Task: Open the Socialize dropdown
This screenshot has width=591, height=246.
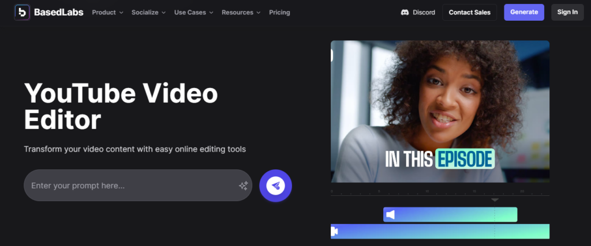Action: pyautogui.click(x=148, y=12)
